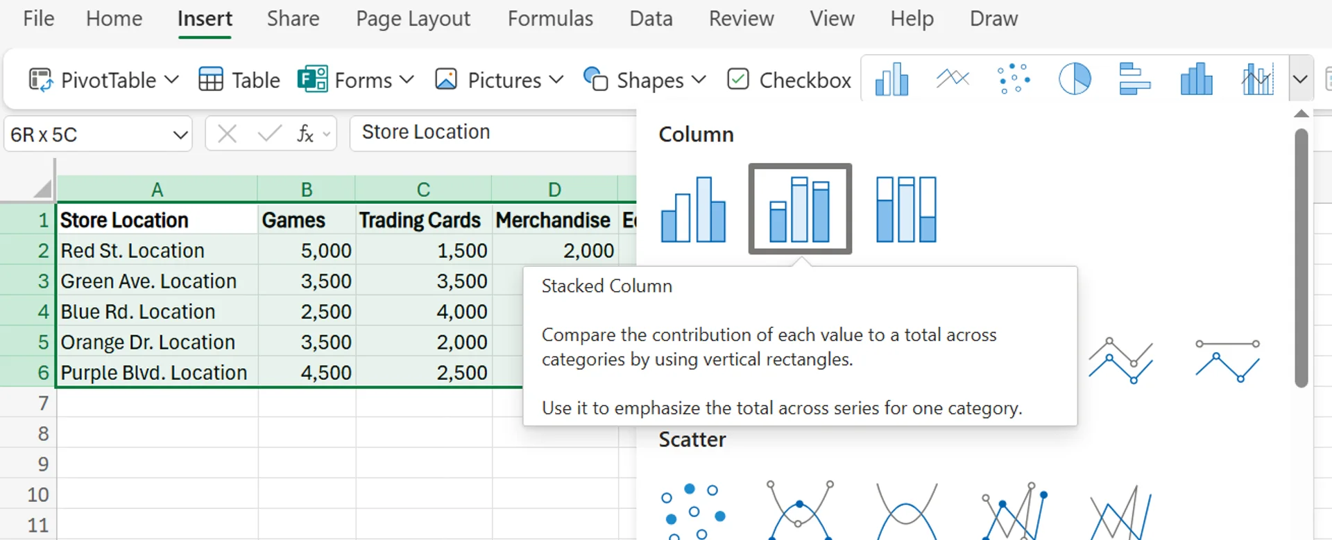Switch to the Formulas tab
This screenshot has width=1332, height=540.
[x=550, y=19]
